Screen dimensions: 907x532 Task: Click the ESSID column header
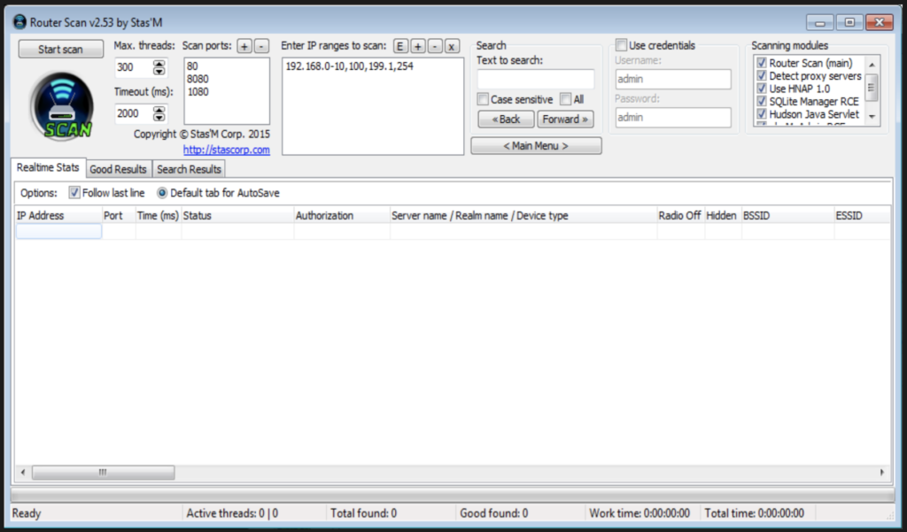click(x=862, y=216)
